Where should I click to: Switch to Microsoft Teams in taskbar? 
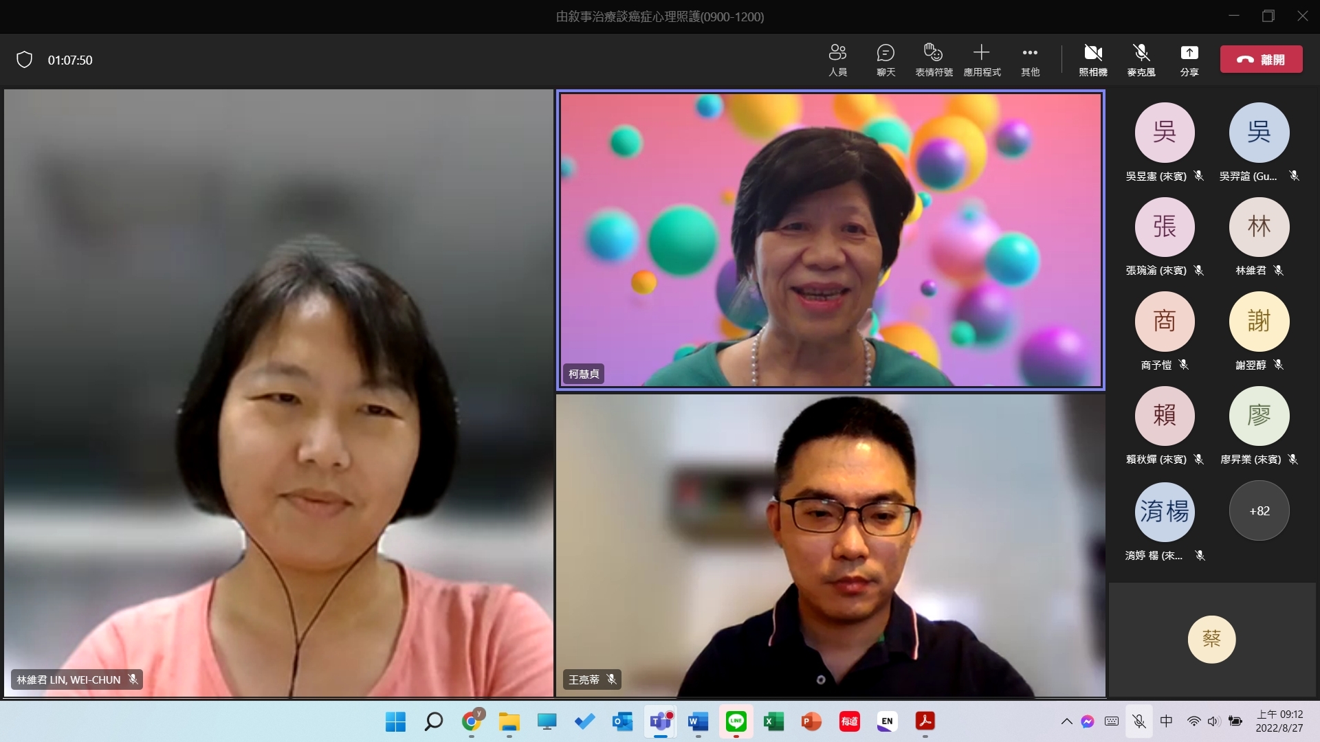661,721
